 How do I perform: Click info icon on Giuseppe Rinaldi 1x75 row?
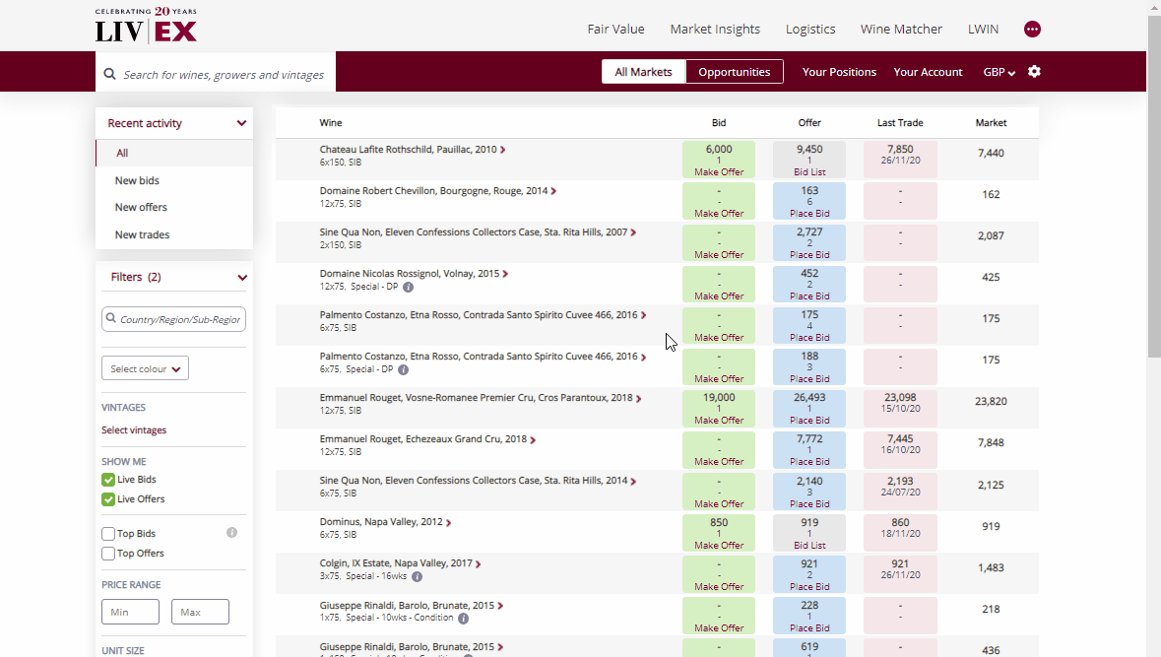(463, 618)
